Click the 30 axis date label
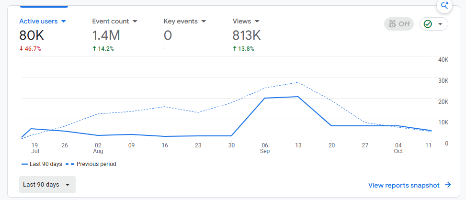 pyautogui.click(x=231, y=145)
